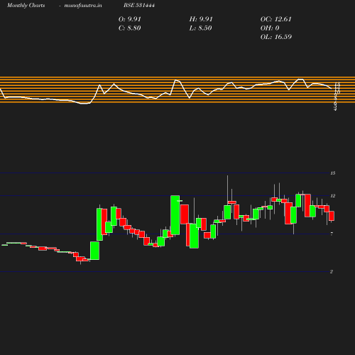Select the 'C: 8.80' close value

tap(130, 28)
